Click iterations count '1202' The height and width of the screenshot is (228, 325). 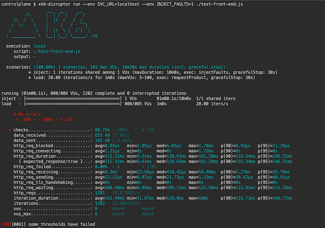[100, 203]
